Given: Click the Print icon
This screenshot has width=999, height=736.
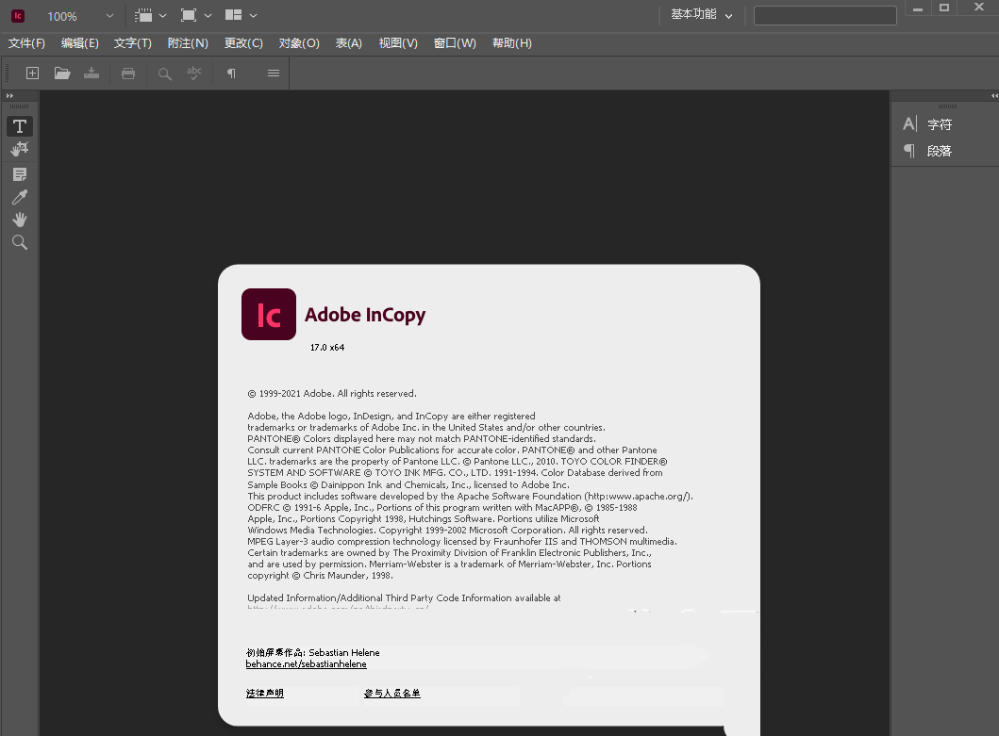Looking at the screenshot, I should coord(128,74).
